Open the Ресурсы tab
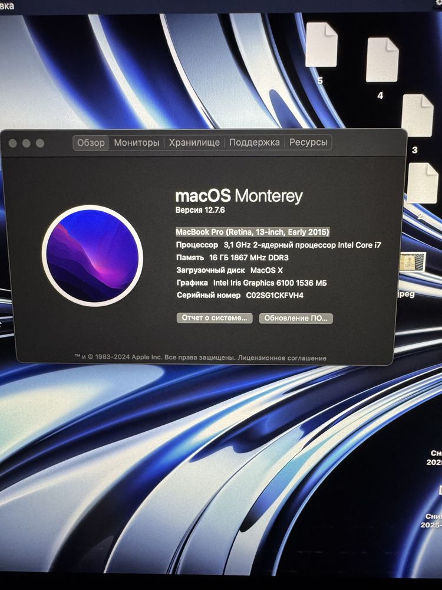Image resolution: width=442 pixels, height=590 pixels. pos(308,142)
